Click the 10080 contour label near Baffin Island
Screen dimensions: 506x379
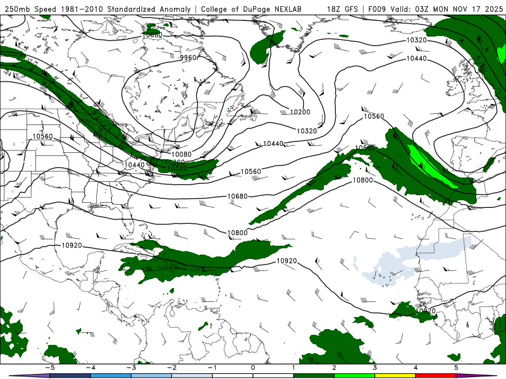pos(152,35)
